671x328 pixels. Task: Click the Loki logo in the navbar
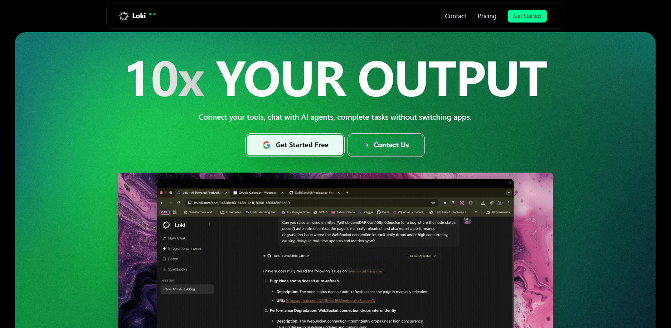click(132, 16)
